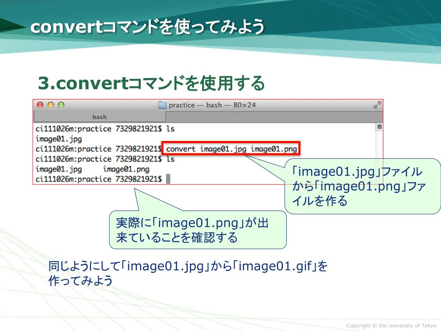Click the 'practice — bash — 80×24' window title
Screen dimensions: 441x331
[212, 105]
